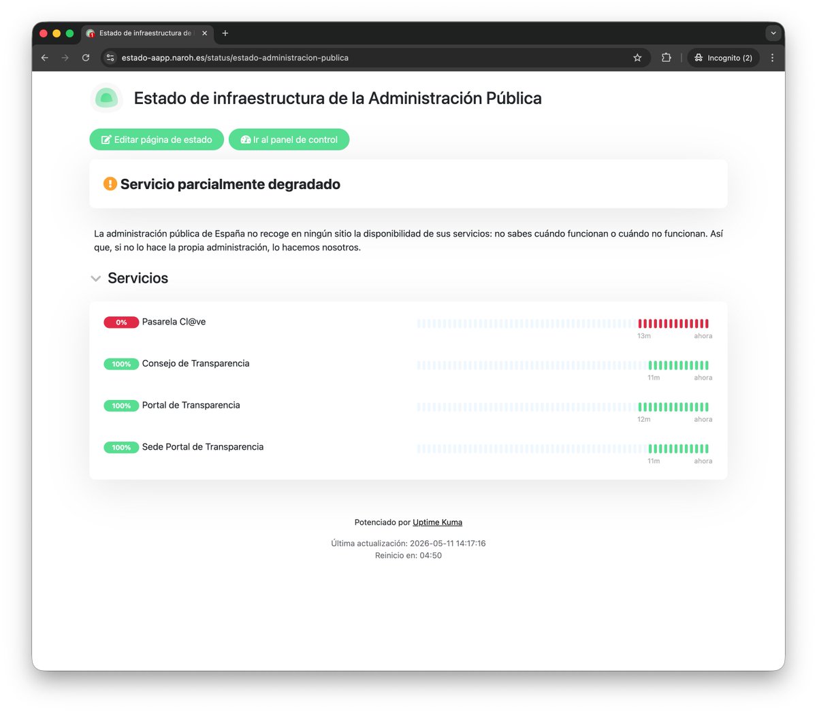
Task: Click green heartbeat bar of Portal de Transparencia
Action: (x=673, y=407)
